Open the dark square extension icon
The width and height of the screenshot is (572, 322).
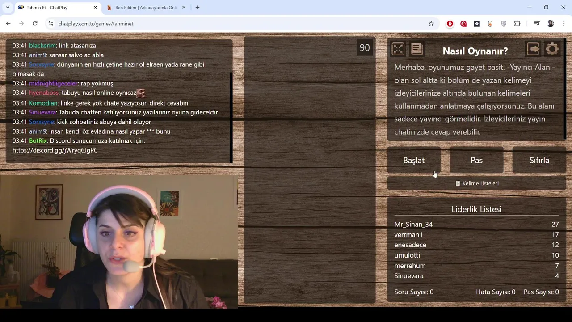coord(477,24)
